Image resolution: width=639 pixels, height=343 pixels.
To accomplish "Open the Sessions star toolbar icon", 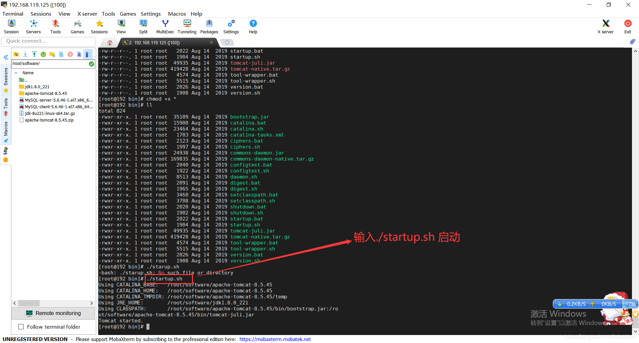I will [99, 27].
